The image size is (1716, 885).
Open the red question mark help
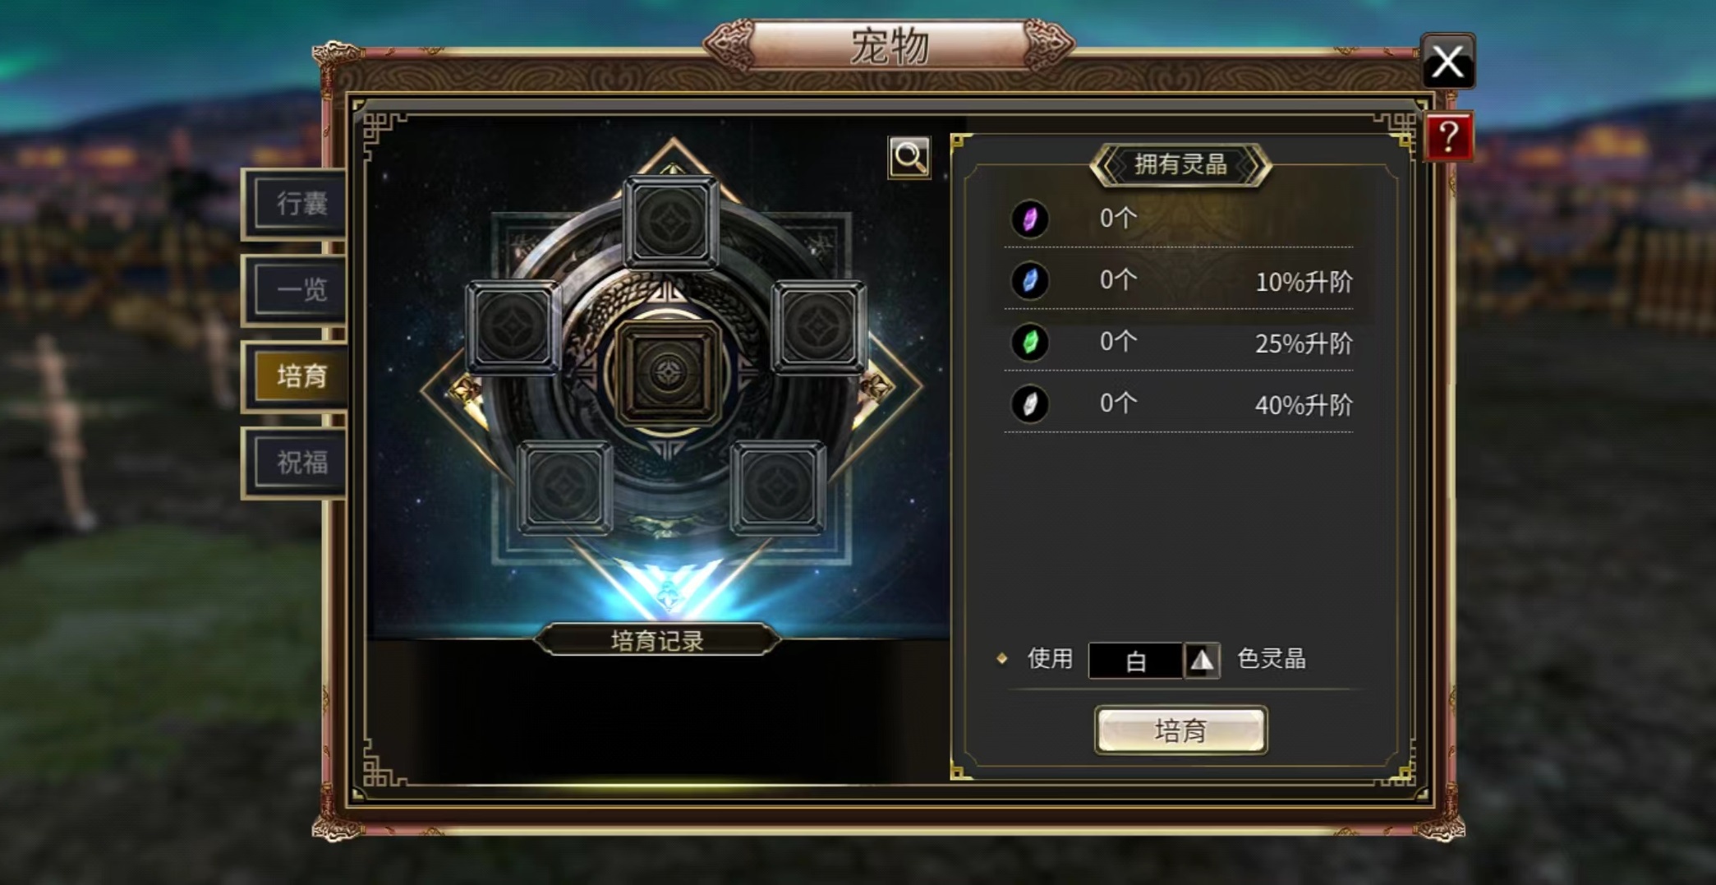click(1448, 136)
